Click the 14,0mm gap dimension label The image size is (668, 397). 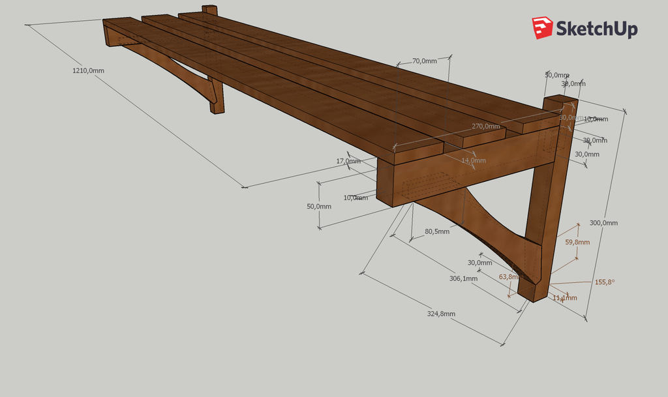coord(473,160)
